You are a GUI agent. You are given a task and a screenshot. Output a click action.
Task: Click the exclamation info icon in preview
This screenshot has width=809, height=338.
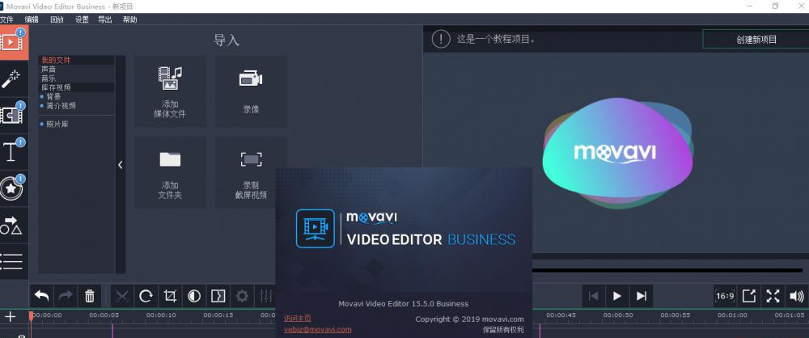(x=441, y=39)
